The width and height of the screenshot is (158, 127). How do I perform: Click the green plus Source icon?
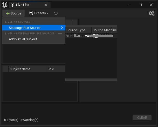point(8,13)
